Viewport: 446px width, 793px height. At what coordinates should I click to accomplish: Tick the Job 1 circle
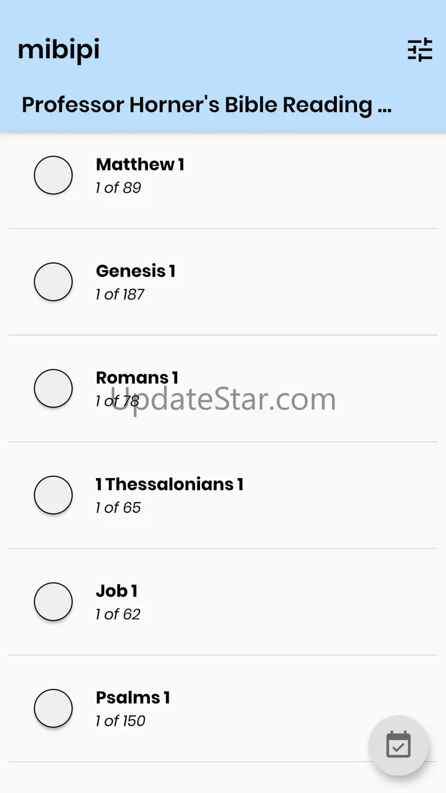pyautogui.click(x=53, y=601)
